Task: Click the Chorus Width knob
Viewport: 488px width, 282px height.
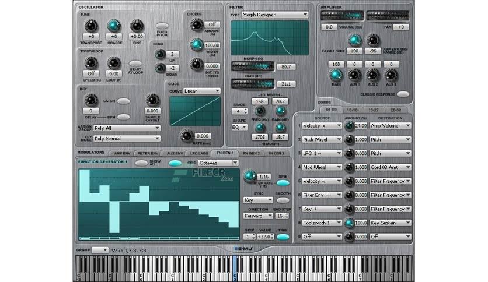Action: 197,45
